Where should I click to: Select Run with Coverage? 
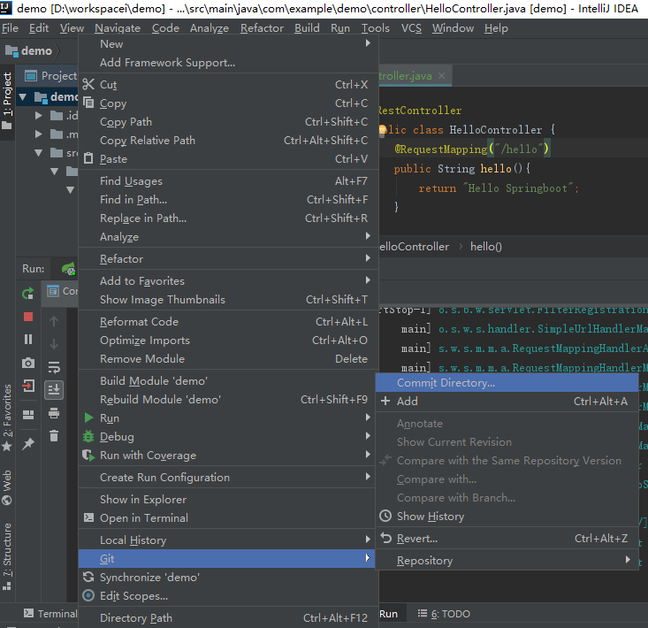(x=229, y=456)
